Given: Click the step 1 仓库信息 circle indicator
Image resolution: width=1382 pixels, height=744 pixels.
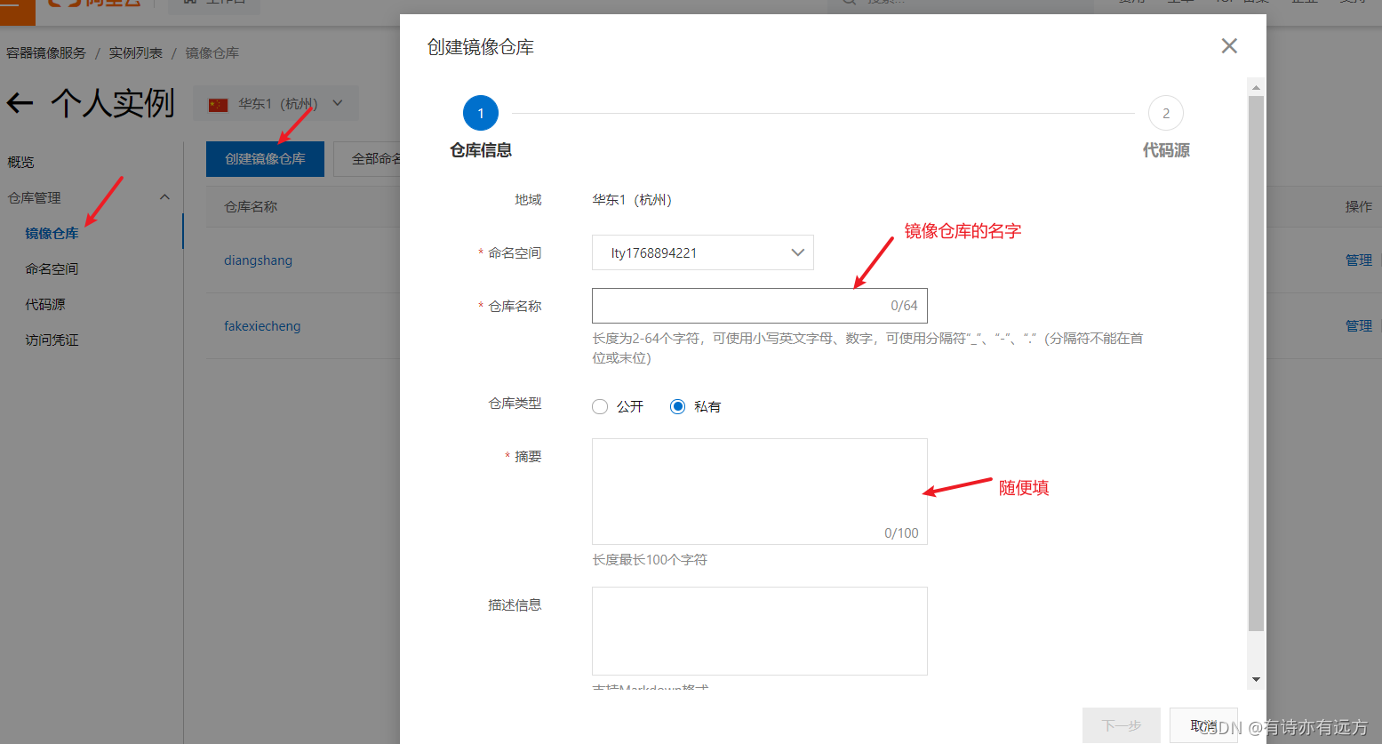Looking at the screenshot, I should tap(481, 113).
